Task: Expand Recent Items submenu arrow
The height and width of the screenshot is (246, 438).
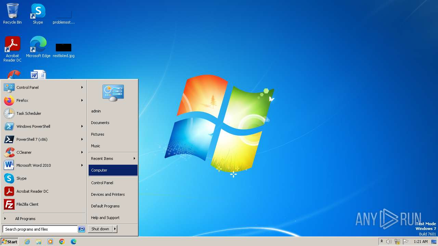Action: click(134, 159)
